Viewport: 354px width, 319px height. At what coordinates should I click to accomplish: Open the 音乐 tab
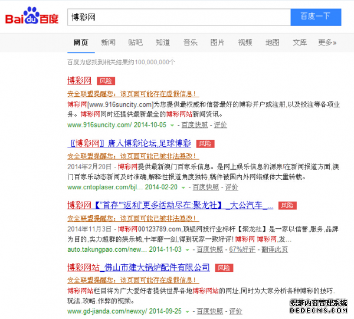[x=191, y=42]
